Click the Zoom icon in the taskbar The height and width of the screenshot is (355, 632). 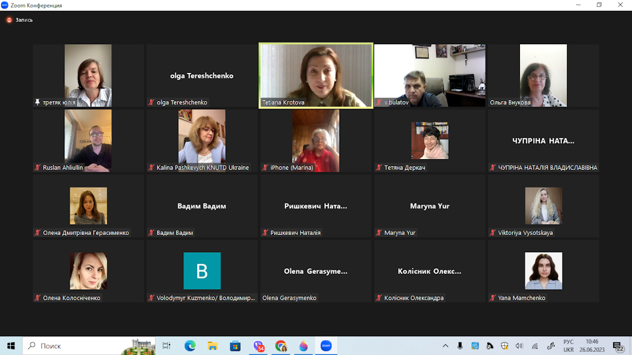[x=326, y=346]
